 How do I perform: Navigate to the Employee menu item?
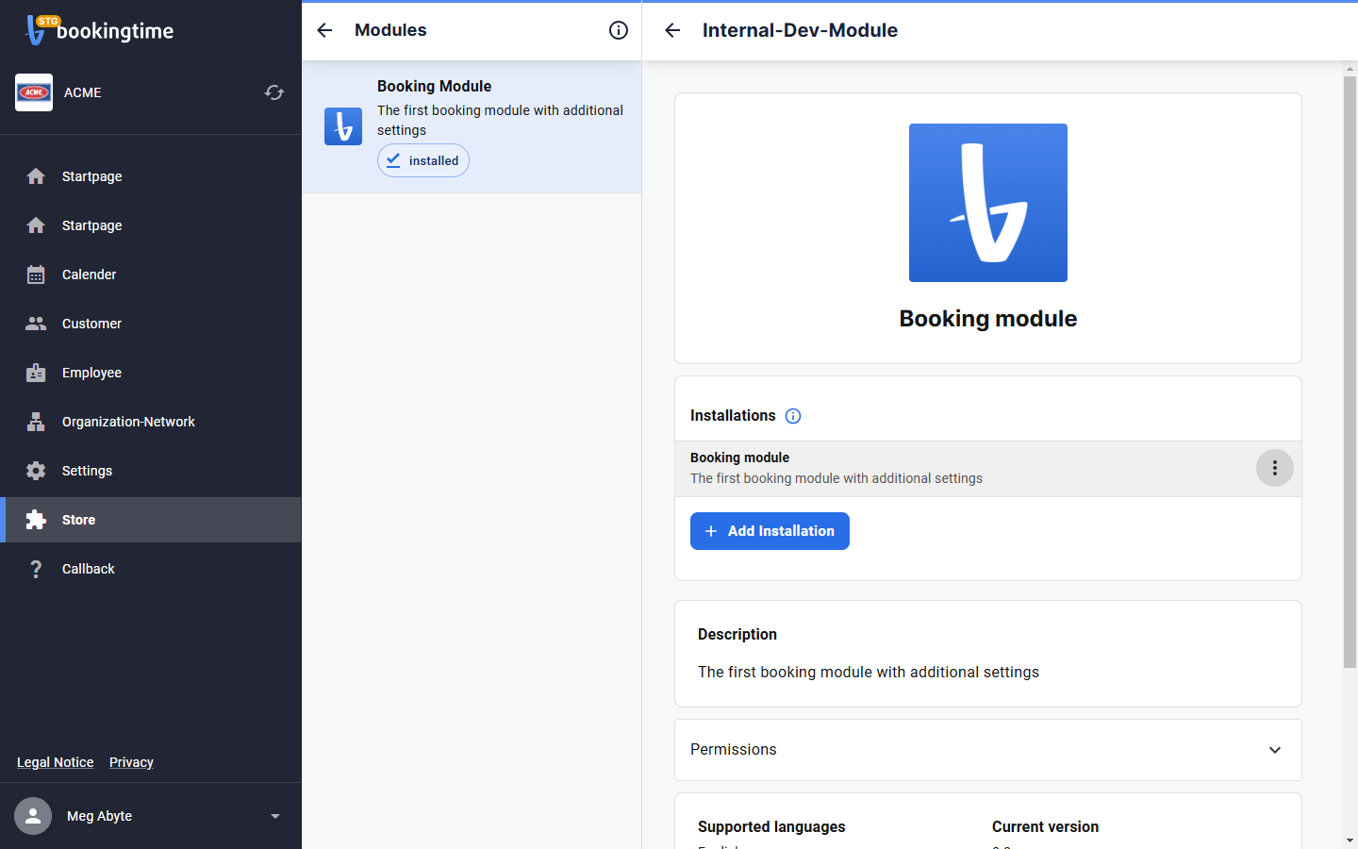[x=151, y=373]
